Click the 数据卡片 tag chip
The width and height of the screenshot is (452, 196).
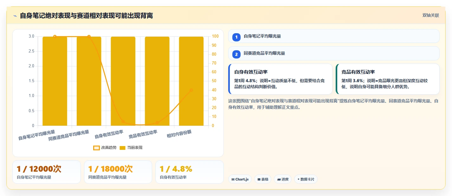pos(306,179)
